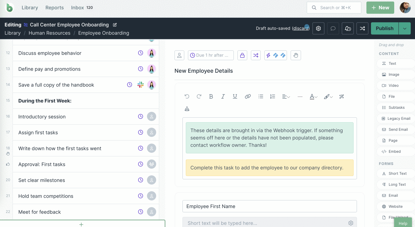415x227 pixels.
Task: Open the dropdown arrow next to Publish
Action: pos(405,28)
